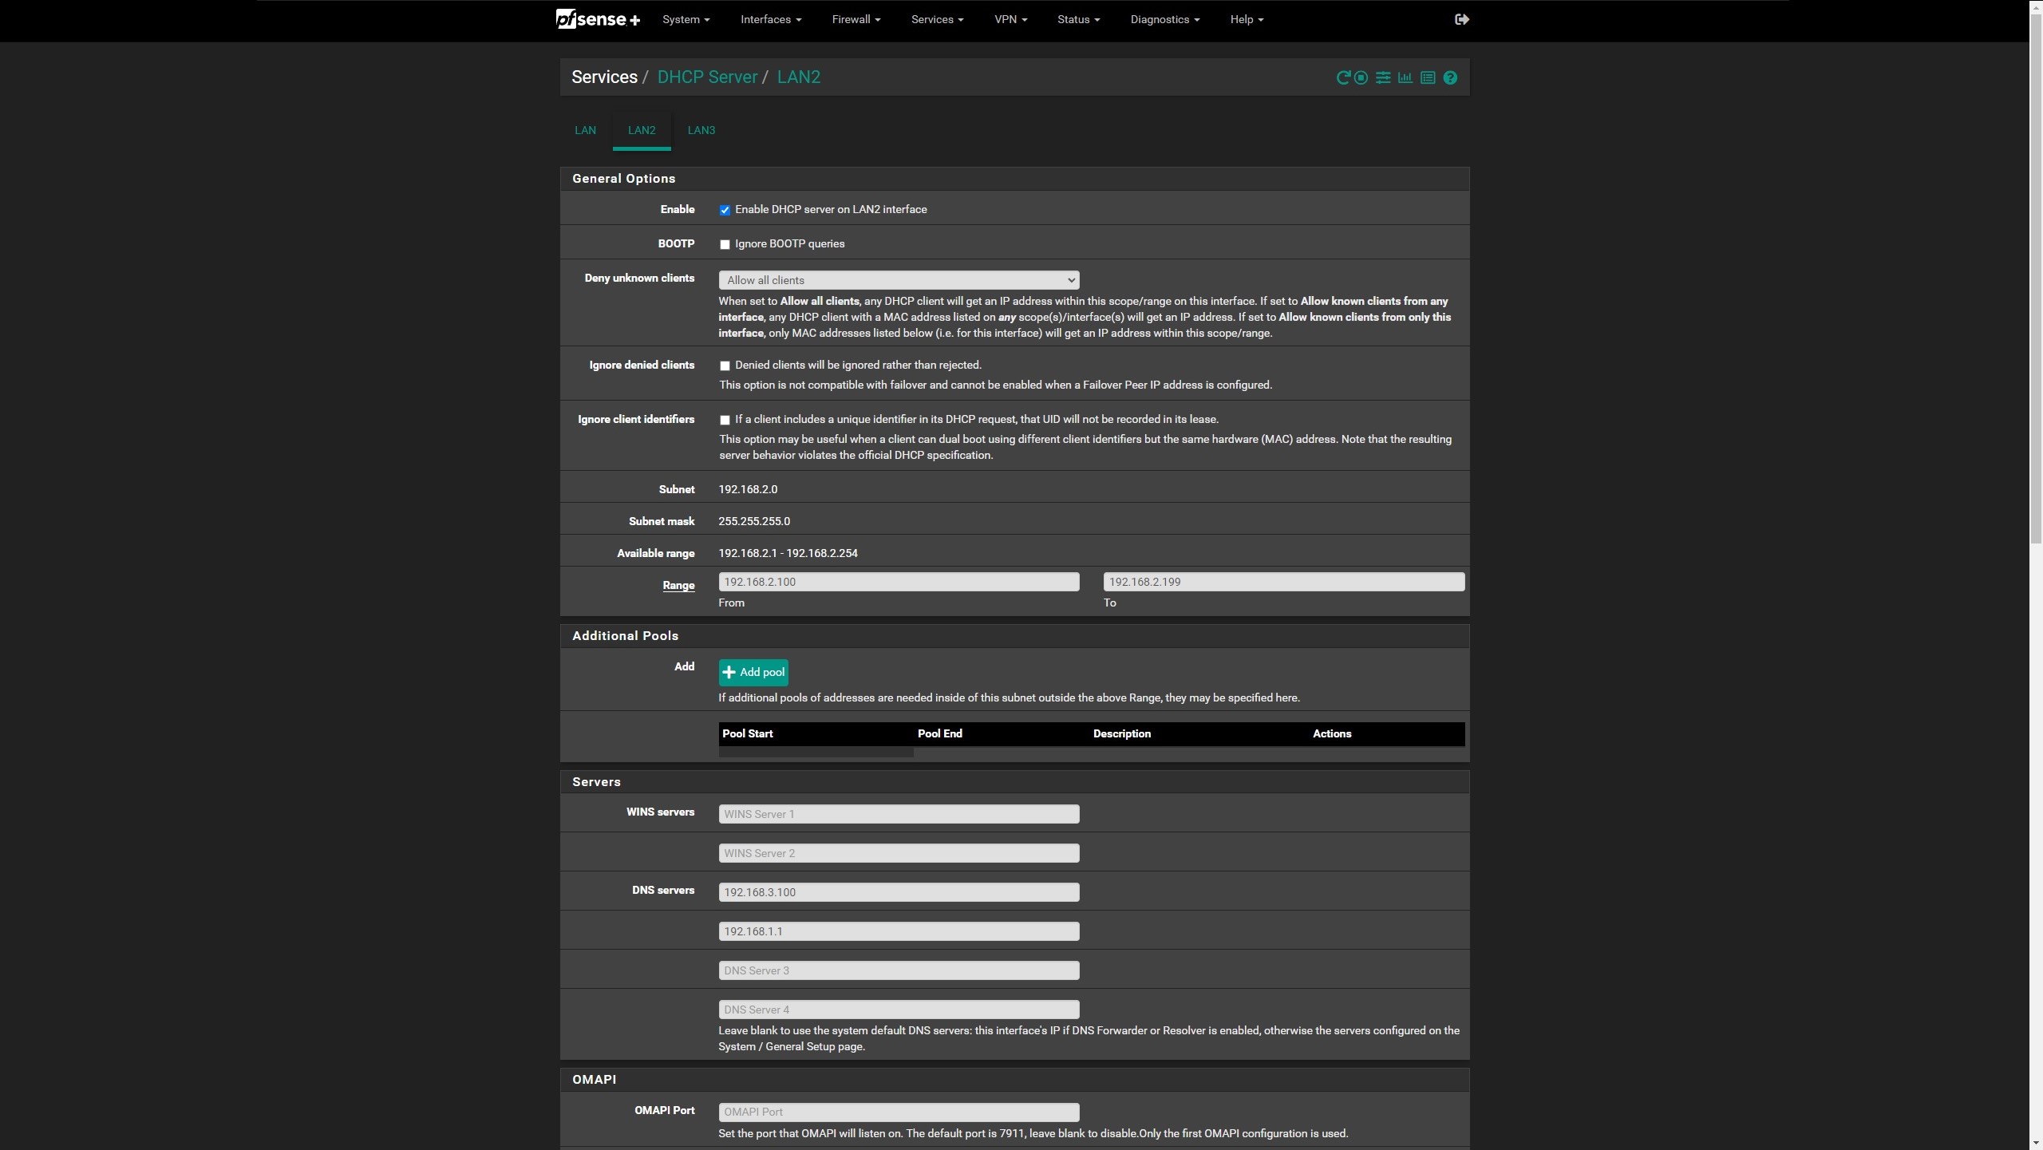Click the Add pool button
Viewport: 2043px width, 1150px height.
[753, 672]
